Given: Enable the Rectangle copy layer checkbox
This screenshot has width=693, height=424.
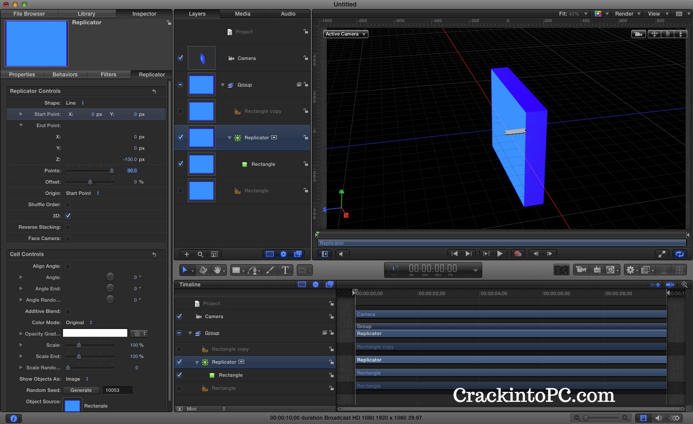Looking at the screenshot, I should [180, 111].
